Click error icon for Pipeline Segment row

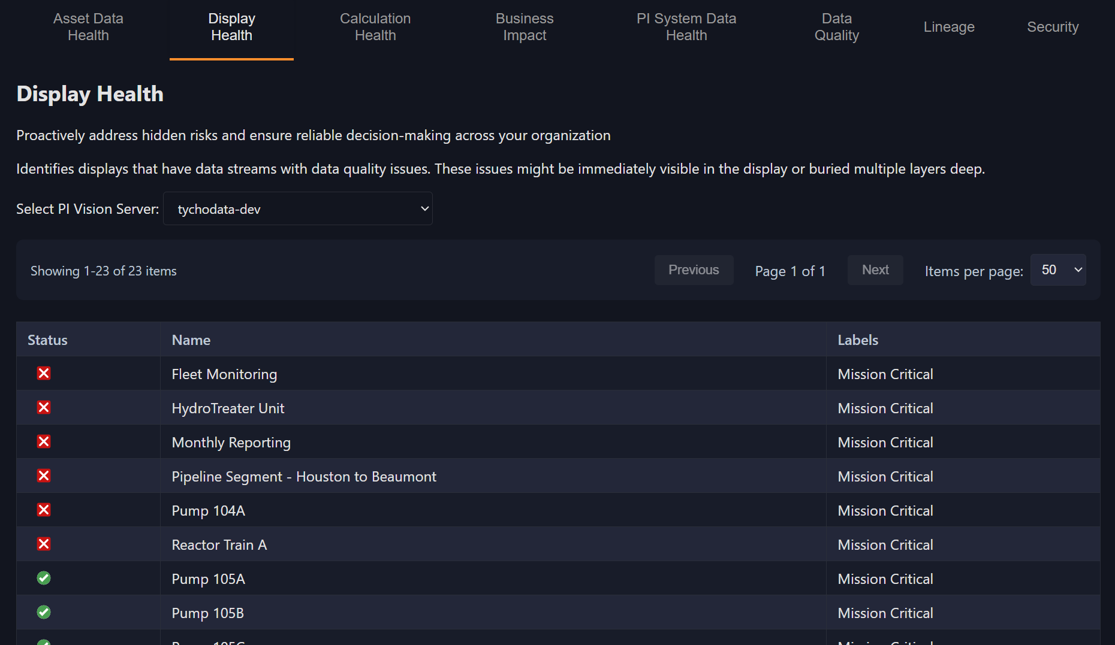click(44, 476)
